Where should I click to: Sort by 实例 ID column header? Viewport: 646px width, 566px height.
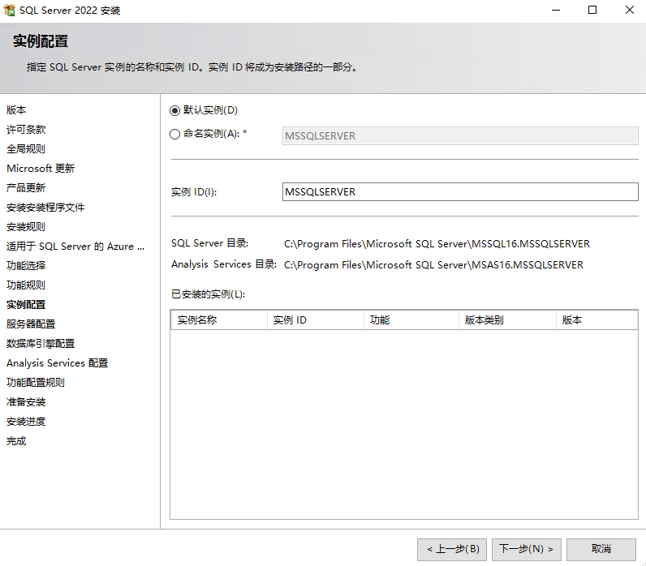pyautogui.click(x=316, y=319)
